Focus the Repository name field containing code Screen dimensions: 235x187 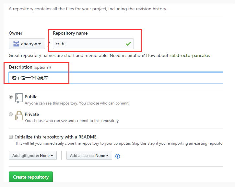coord(88,44)
